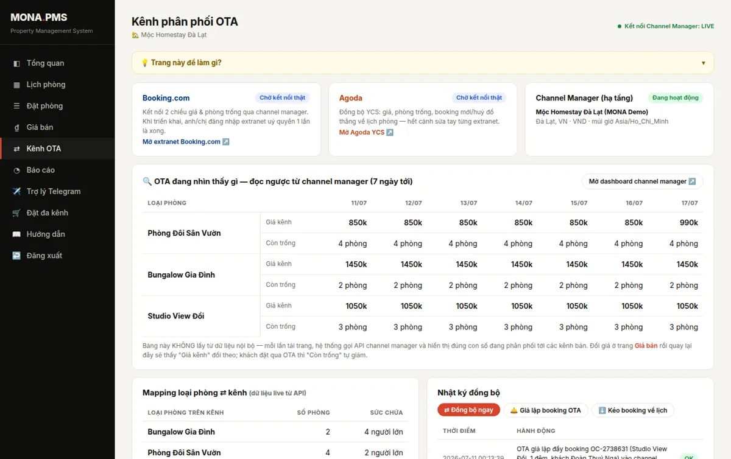Expand the Trang này để làm gì banner
This screenshot has height=459, width=731.
point(423,63)
